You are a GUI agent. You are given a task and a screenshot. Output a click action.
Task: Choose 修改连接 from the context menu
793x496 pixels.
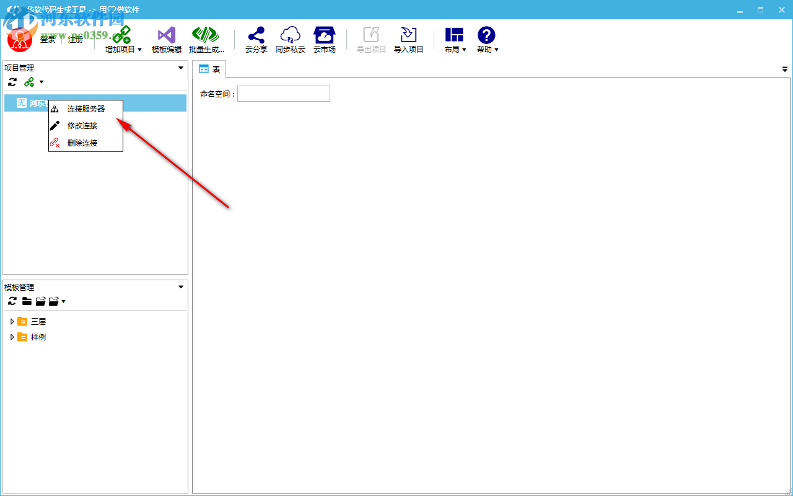point(85,125)
